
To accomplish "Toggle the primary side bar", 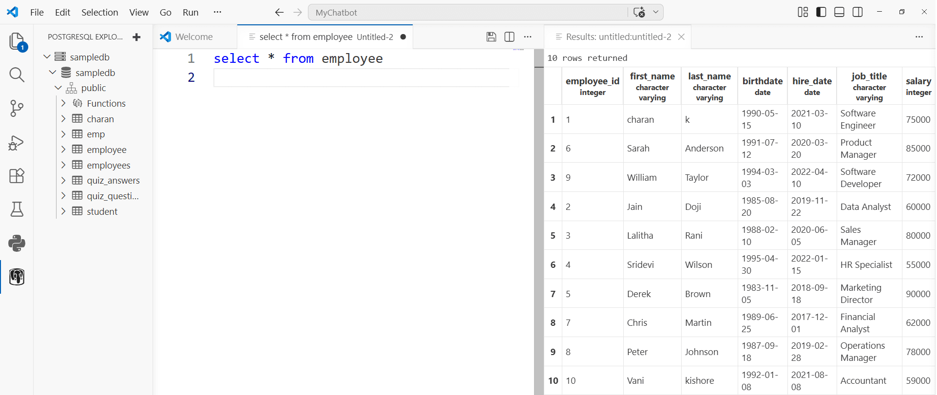I will tap(821, 12).
